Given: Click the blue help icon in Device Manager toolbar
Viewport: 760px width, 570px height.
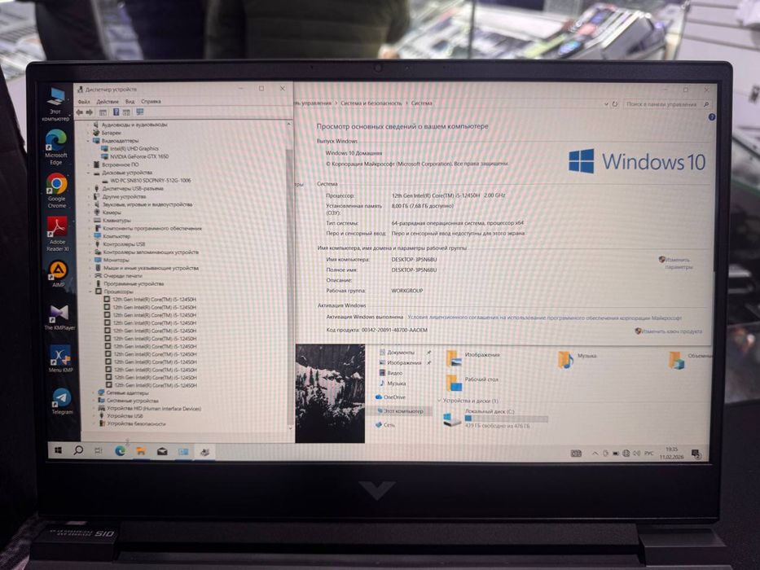Looking at the screenshot, I should [116, 112].
